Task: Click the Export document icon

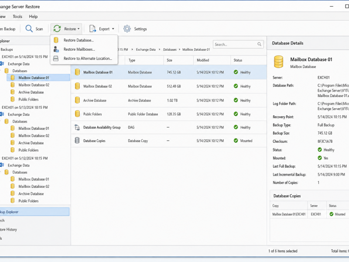Action: tap(92, 29)
